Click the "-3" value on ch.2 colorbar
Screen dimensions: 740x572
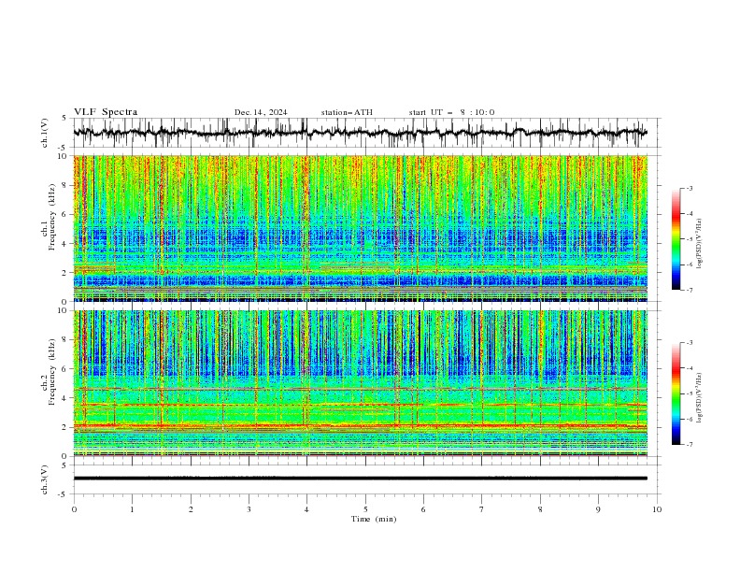click(x=690, y=343)
